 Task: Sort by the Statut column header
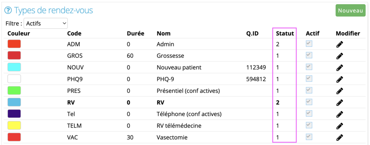[285, 34]
